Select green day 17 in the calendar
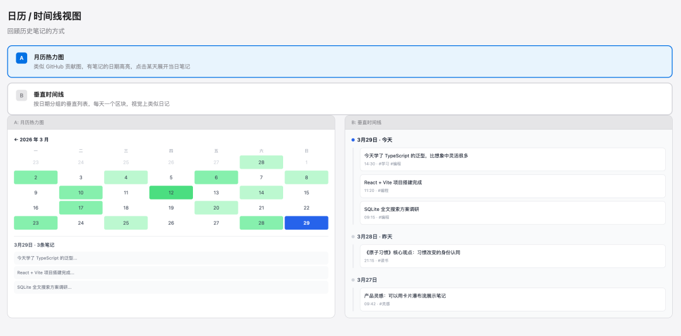Viewport: 681px width, 336px height. coord(81,208)
